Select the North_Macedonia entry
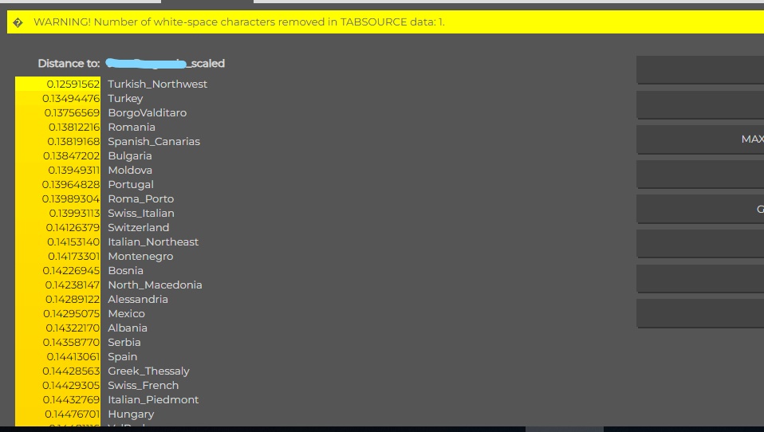Viewport: 764px width, 432px height. pyautogui.click(x=155, y=285)
